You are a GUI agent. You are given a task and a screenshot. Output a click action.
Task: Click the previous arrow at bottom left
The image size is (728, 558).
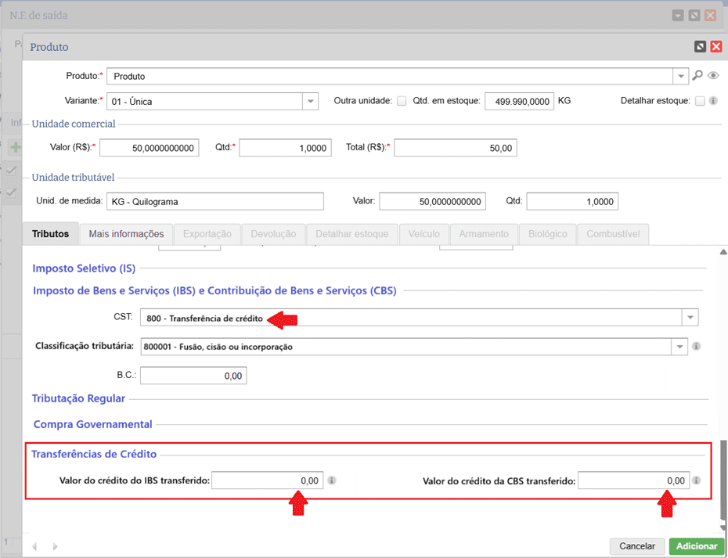click(34, 545)
